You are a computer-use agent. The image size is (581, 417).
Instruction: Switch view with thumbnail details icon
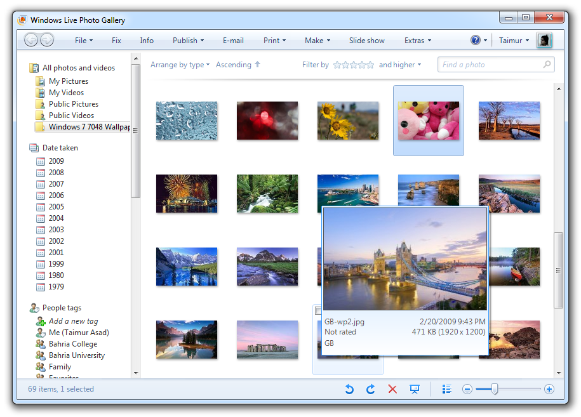446,389
